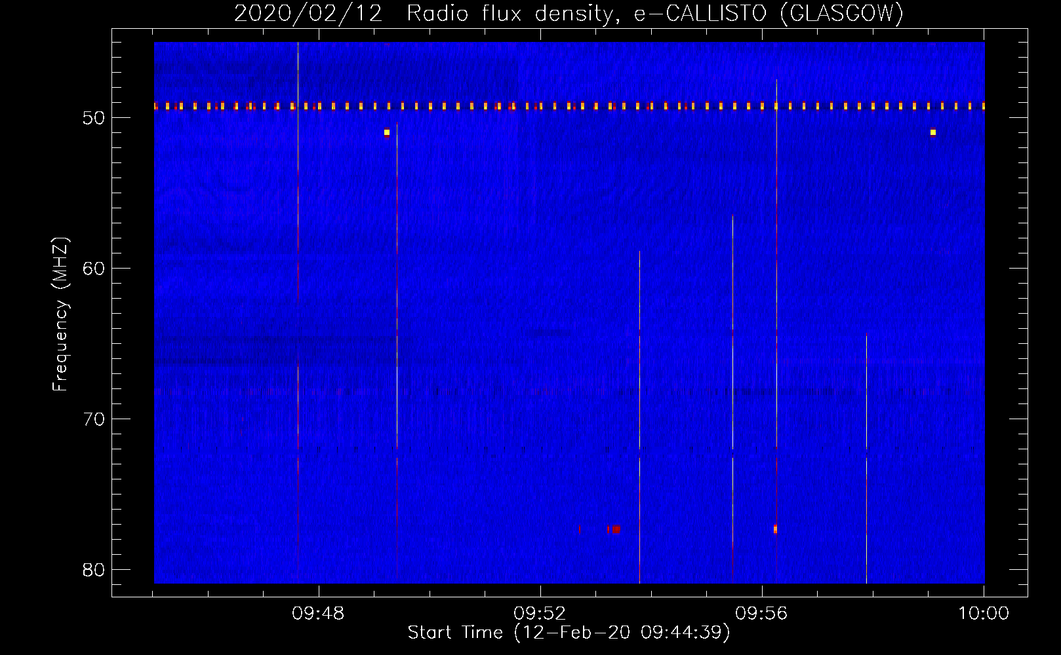The height and width of the screenshot is (655, 1061).
Task: Click the 10:00 time tick label
Action: (x=984, y=614)
